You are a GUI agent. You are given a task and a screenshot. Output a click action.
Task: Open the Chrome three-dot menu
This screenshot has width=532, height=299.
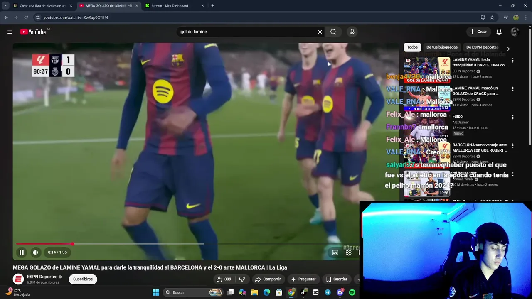[x=526, y=17]
